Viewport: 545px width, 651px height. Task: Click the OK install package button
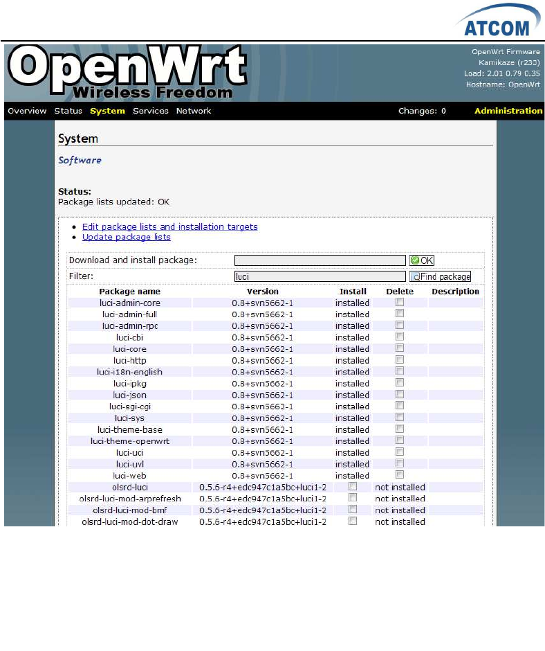(421, 260)
